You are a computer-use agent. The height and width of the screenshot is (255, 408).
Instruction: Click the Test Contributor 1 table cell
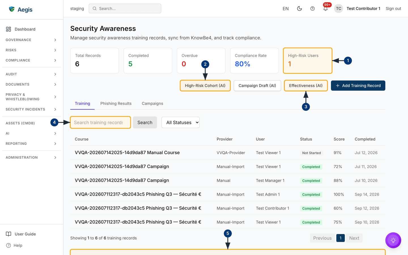point(273,208)
